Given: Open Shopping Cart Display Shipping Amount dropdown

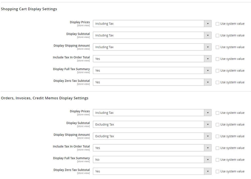Looking at the screenshot, I should coord(152,47).
